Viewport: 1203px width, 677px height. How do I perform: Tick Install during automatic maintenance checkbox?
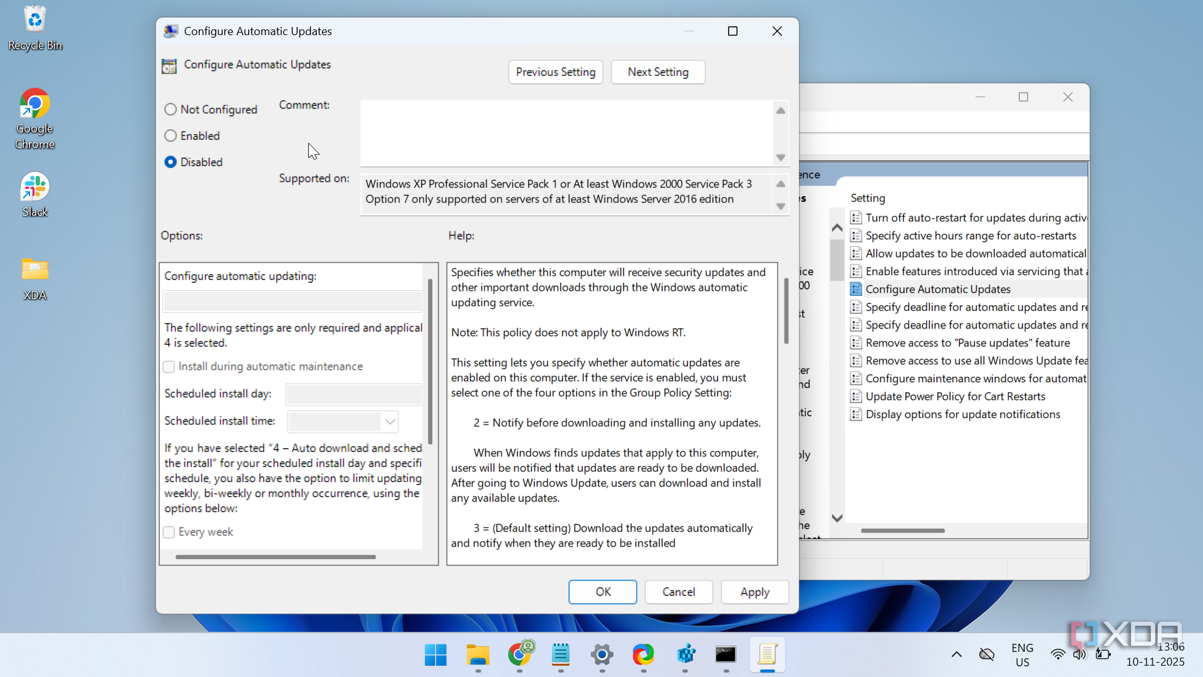click(x=169, y=367)
